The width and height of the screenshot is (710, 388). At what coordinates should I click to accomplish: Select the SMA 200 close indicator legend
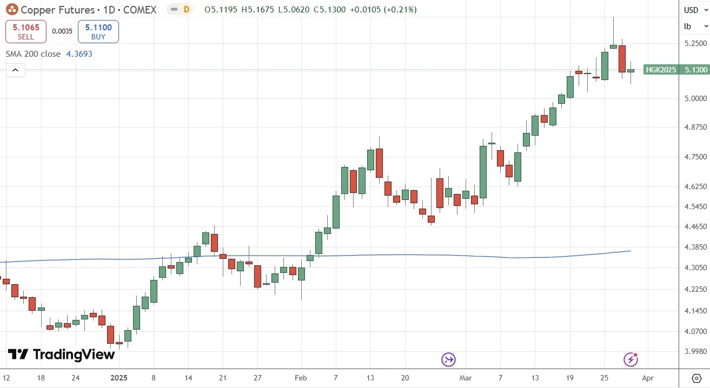[x=49, y=54]
